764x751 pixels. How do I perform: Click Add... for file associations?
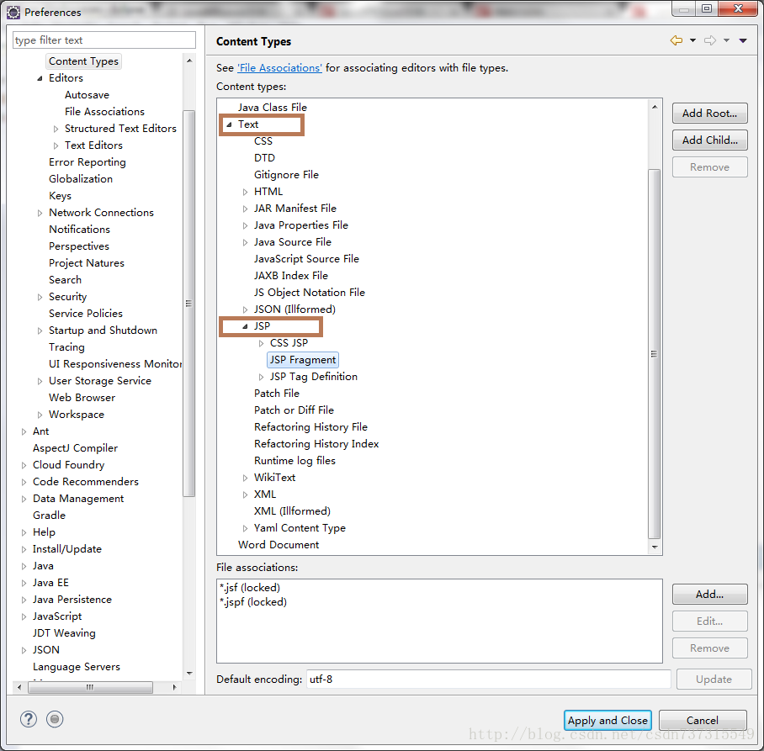(x=709, y=595)
